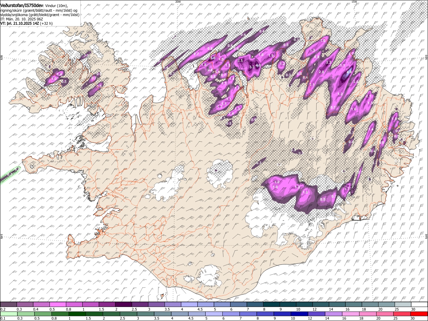Click the 4.0 precipitation value on the map
428x321 pixels.
tap(258, 66)
